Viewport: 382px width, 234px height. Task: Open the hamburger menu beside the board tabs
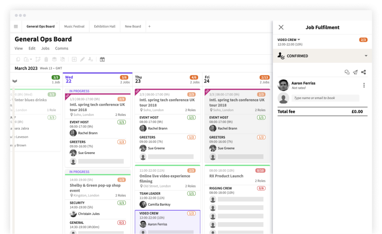click(x=16, y=27)
